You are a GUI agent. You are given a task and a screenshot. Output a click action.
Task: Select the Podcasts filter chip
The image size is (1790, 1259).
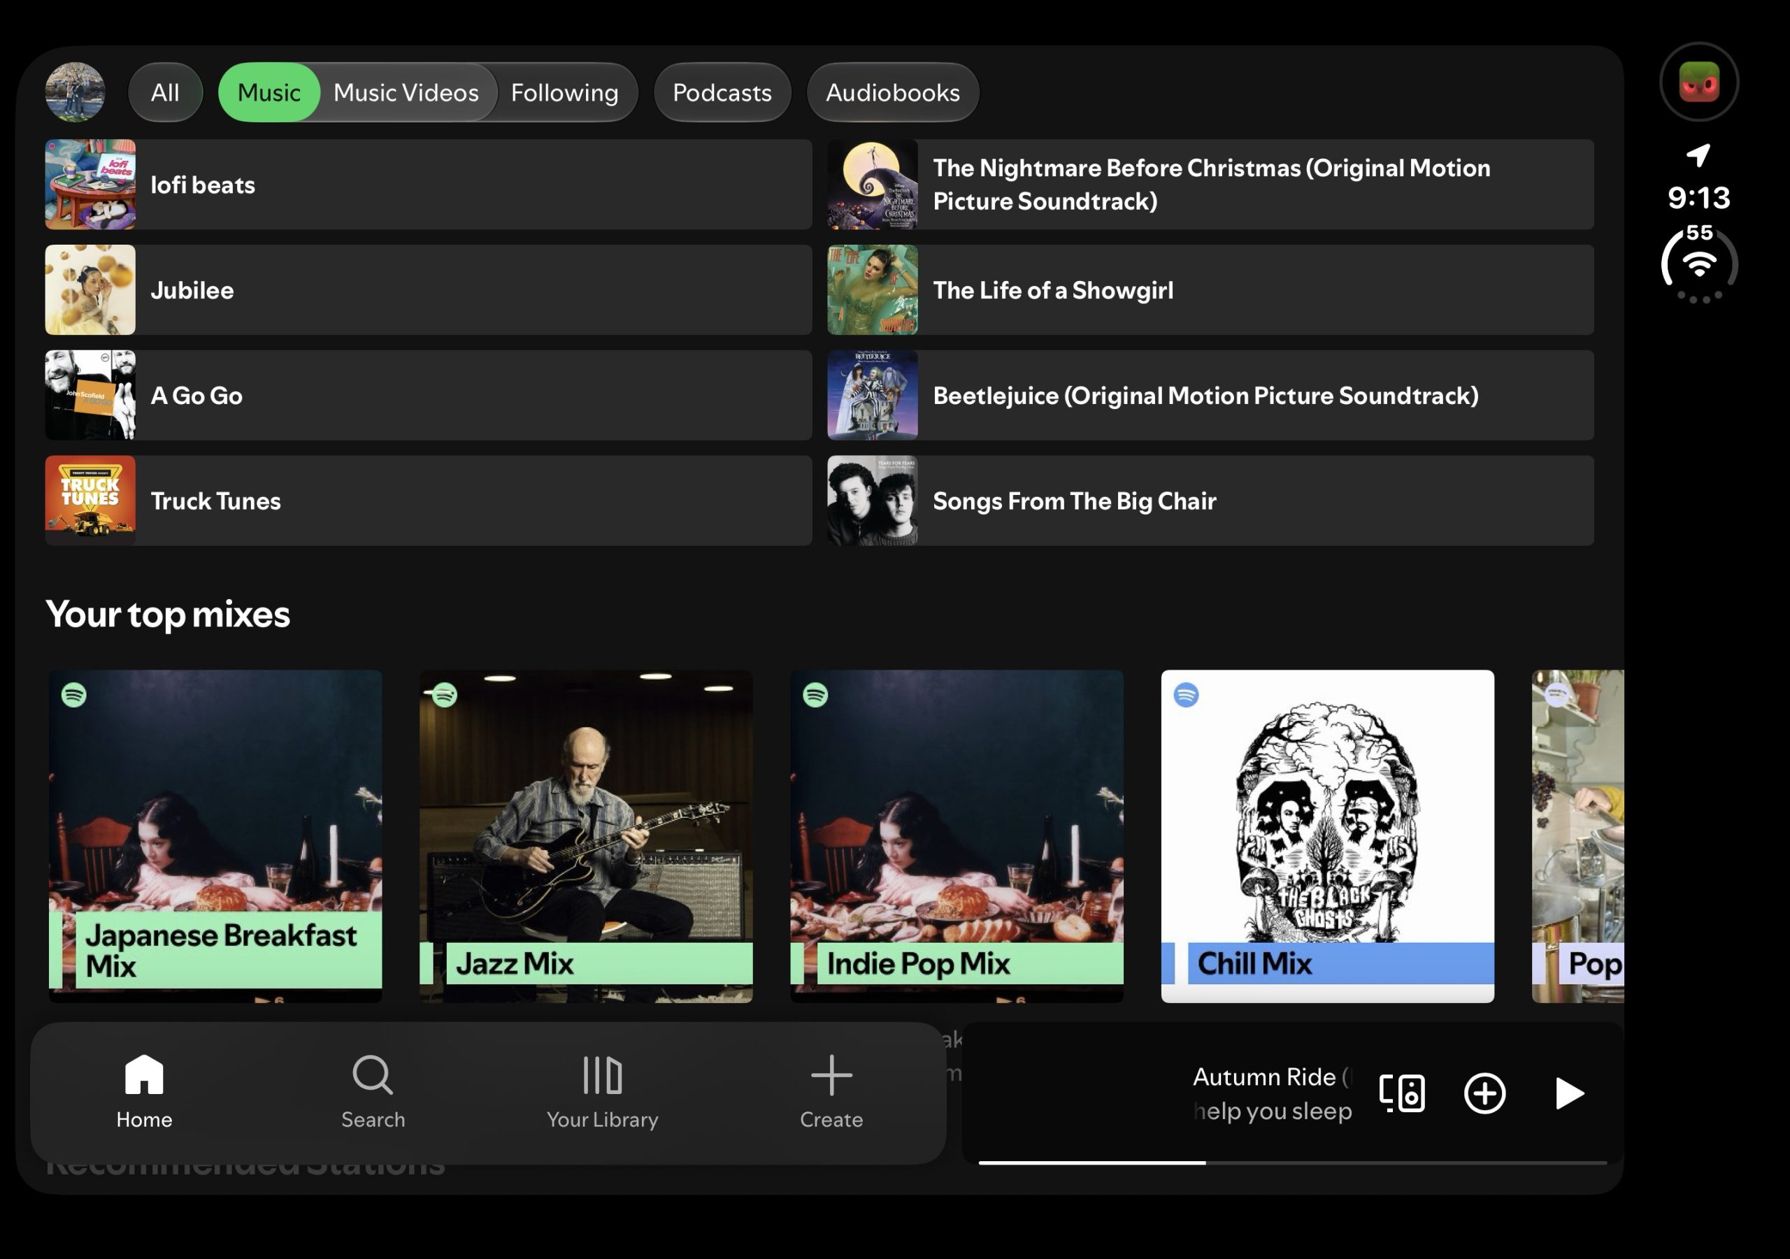(x=722, y=92)
